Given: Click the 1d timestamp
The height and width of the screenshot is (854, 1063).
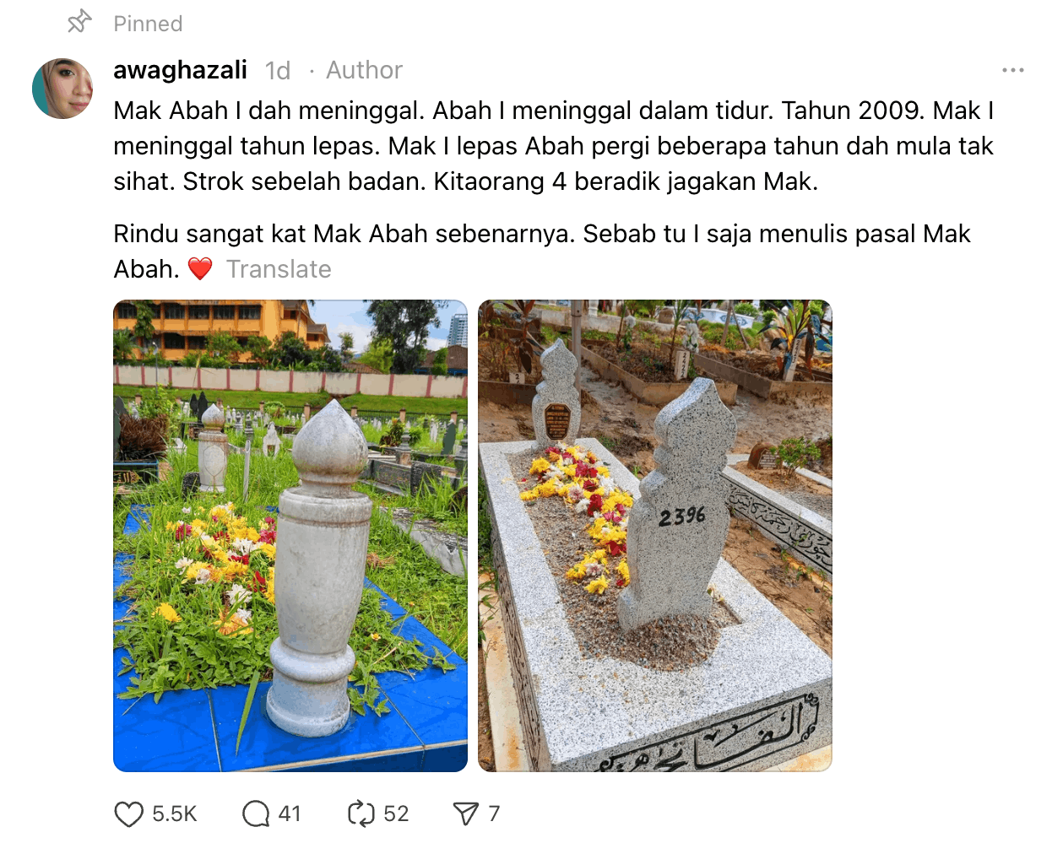Looking at the screenshot, I should coord(278,71).
